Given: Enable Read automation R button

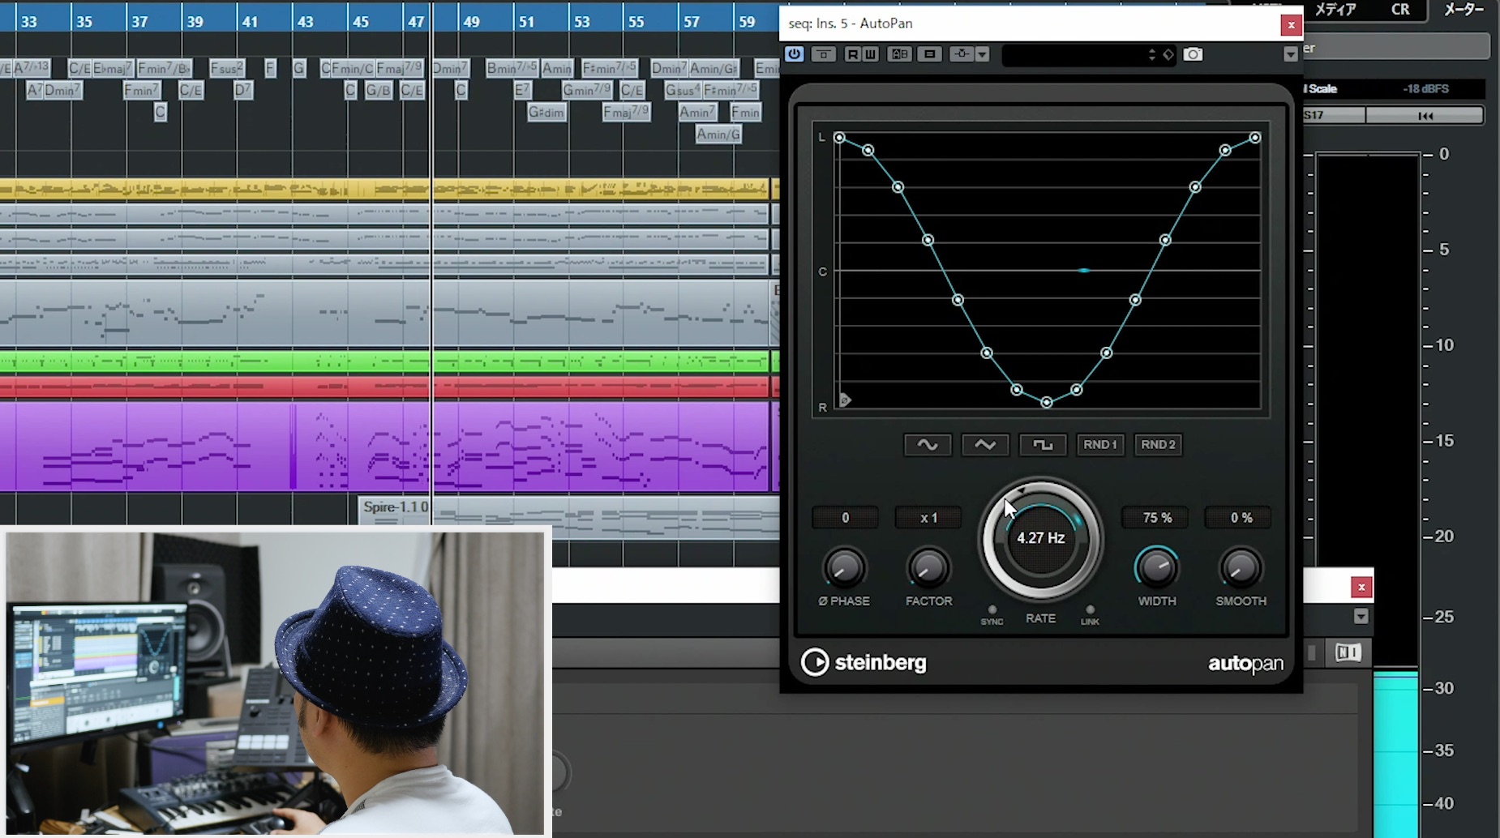Looking at the screenshot, I should click(852, 54).
